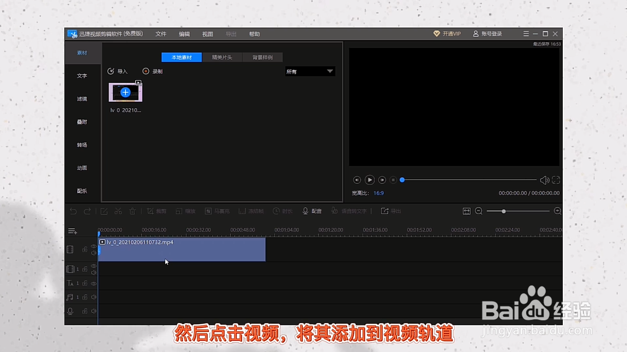This screenshot has width=627, height=352.
Task: Open the 滤镜 filters panel in the sidebar
Action: 82,99
